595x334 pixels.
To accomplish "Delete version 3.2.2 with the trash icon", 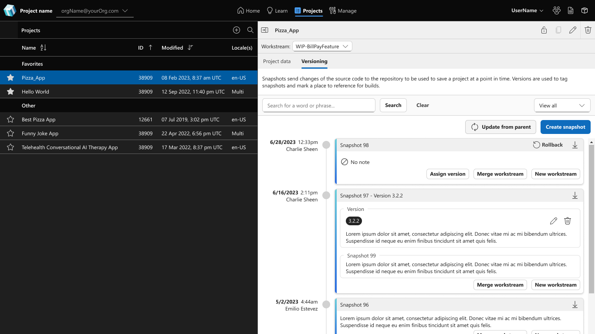I will tap(568, 221).
